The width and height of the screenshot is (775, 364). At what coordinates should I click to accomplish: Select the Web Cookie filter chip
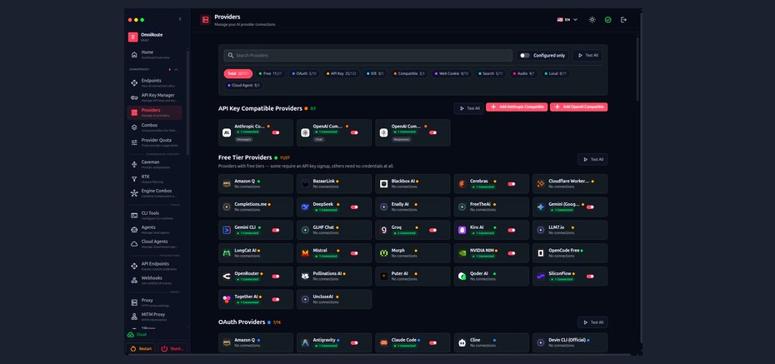tap(452, 73)
